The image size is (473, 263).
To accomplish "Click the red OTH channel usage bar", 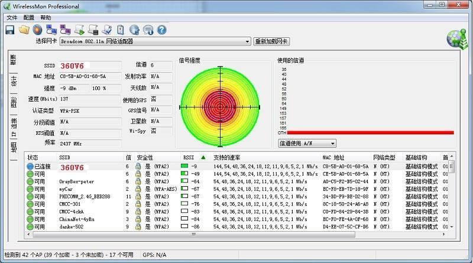I will point(371,132).
